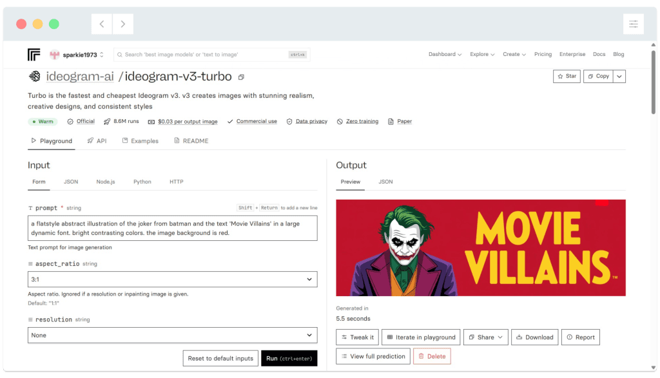660x378 pixels.
Task: Open the Blog link
Action: pos(618,54)
